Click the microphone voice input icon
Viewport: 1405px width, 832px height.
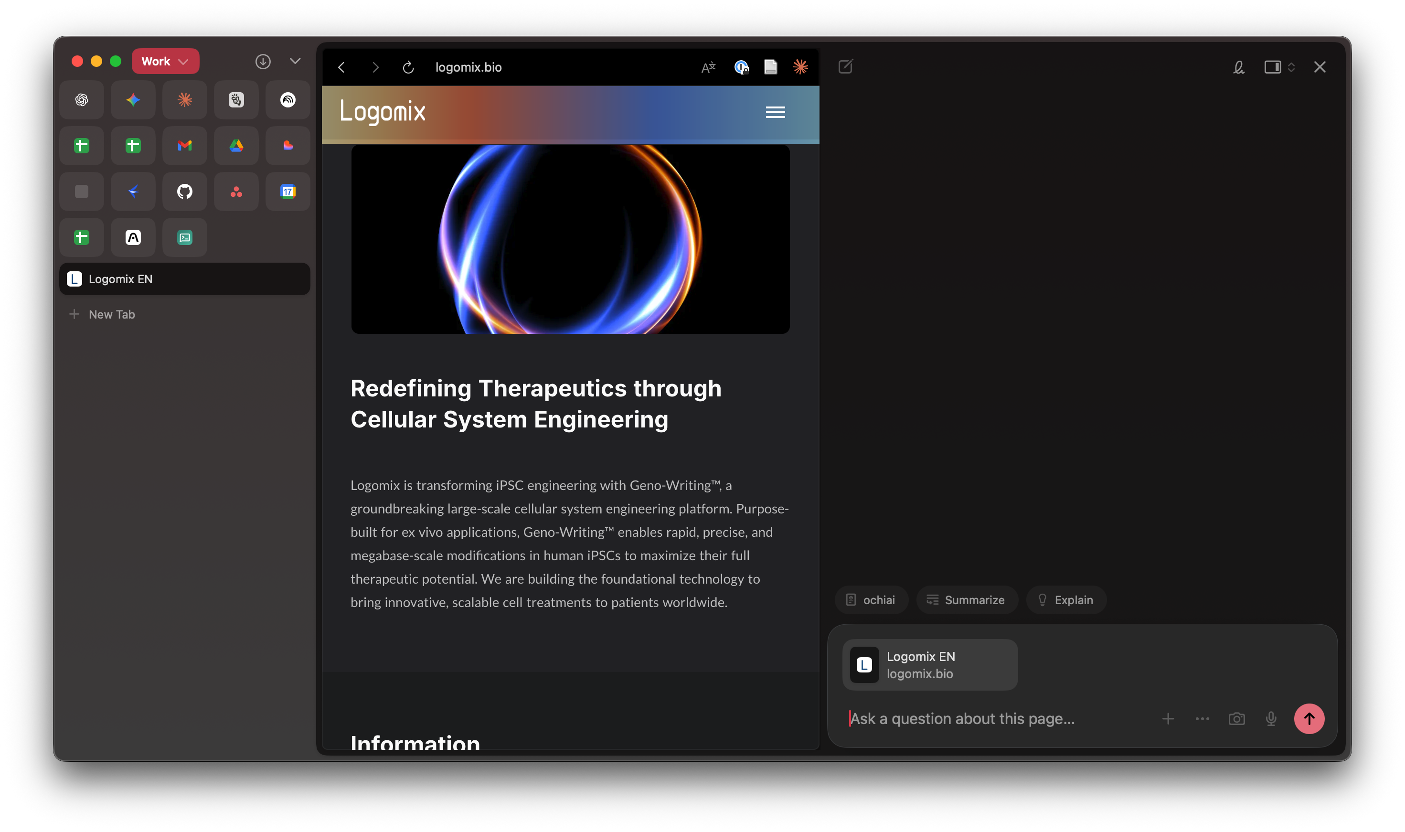coord(1270,719)
